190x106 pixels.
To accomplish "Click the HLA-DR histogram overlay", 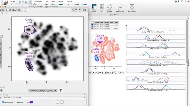I will (156, 29).
